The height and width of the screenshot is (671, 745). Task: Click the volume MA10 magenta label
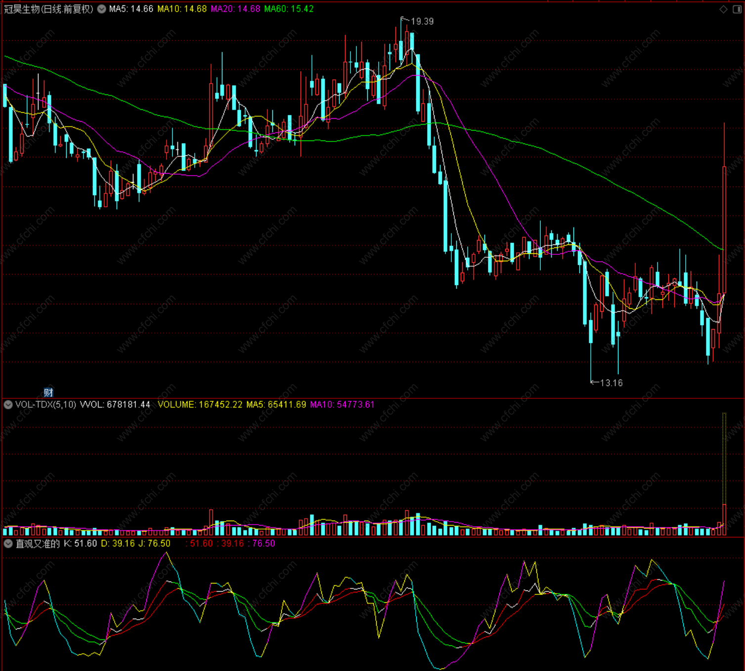(342, 405)
